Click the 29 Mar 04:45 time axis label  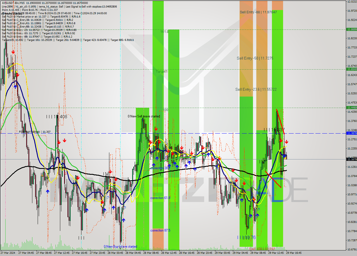pyautogui.click(x=240, y=253)
